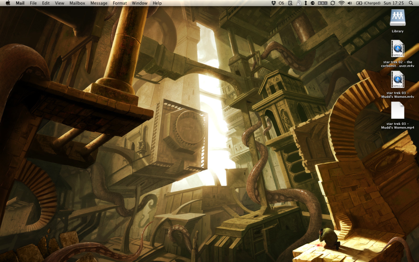The width and height of the screenshot is (419, 262).
Task: Click the Dropbox menu bar icon
Action: (x=273, y=3)
